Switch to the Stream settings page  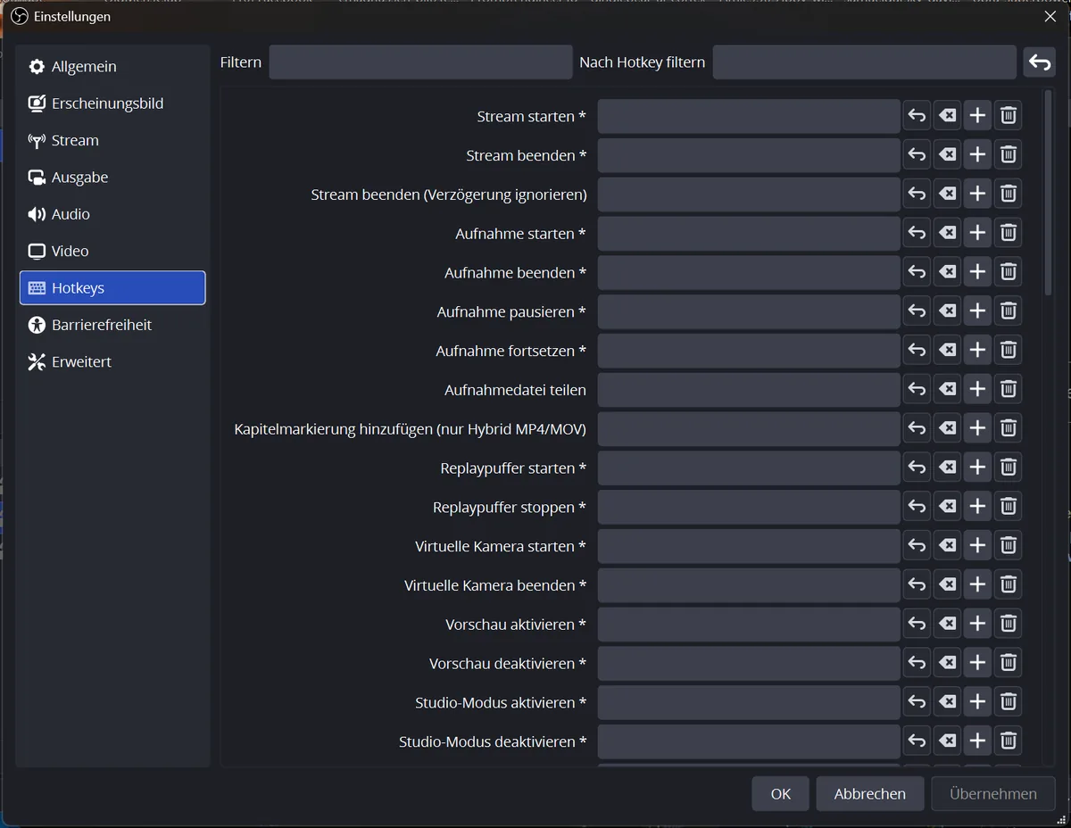coord(112,141)
